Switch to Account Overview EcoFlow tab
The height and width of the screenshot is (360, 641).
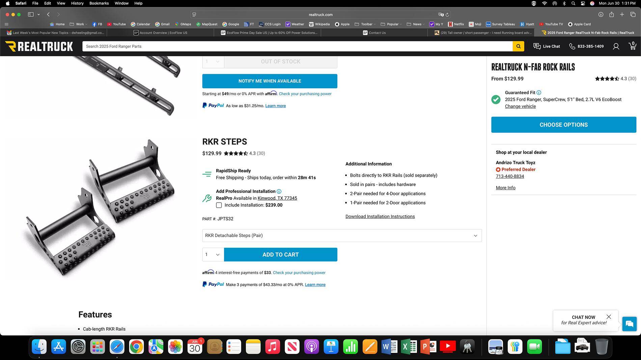pyautogui.click(x=160, y=33)
